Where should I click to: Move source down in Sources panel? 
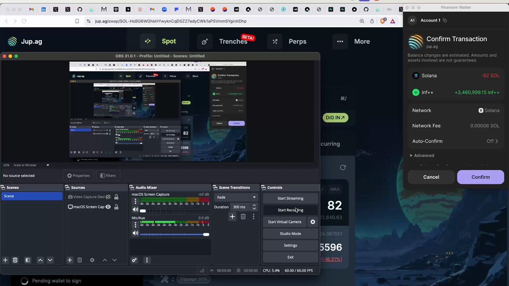pyautogui.click(x=115, y=260)
